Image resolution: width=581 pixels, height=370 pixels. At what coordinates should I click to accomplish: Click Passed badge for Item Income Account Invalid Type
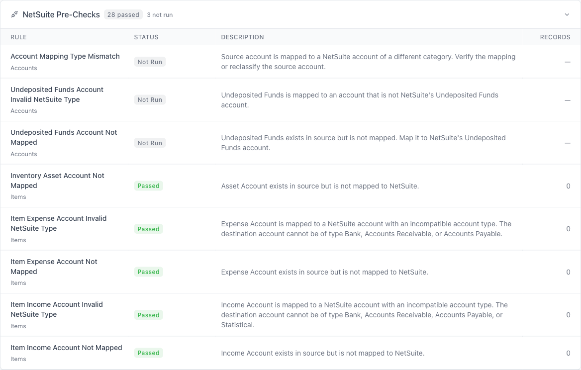148,315
